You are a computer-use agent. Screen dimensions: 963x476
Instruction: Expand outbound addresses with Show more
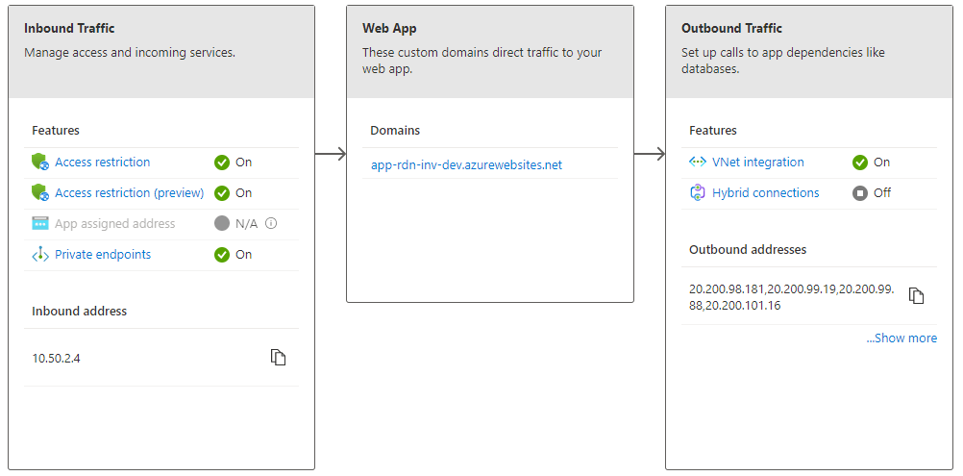tap(901, 338)
